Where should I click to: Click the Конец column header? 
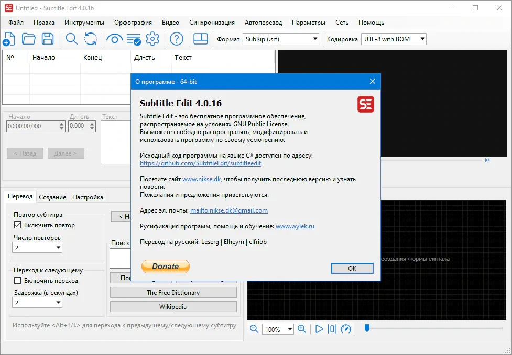105,58
